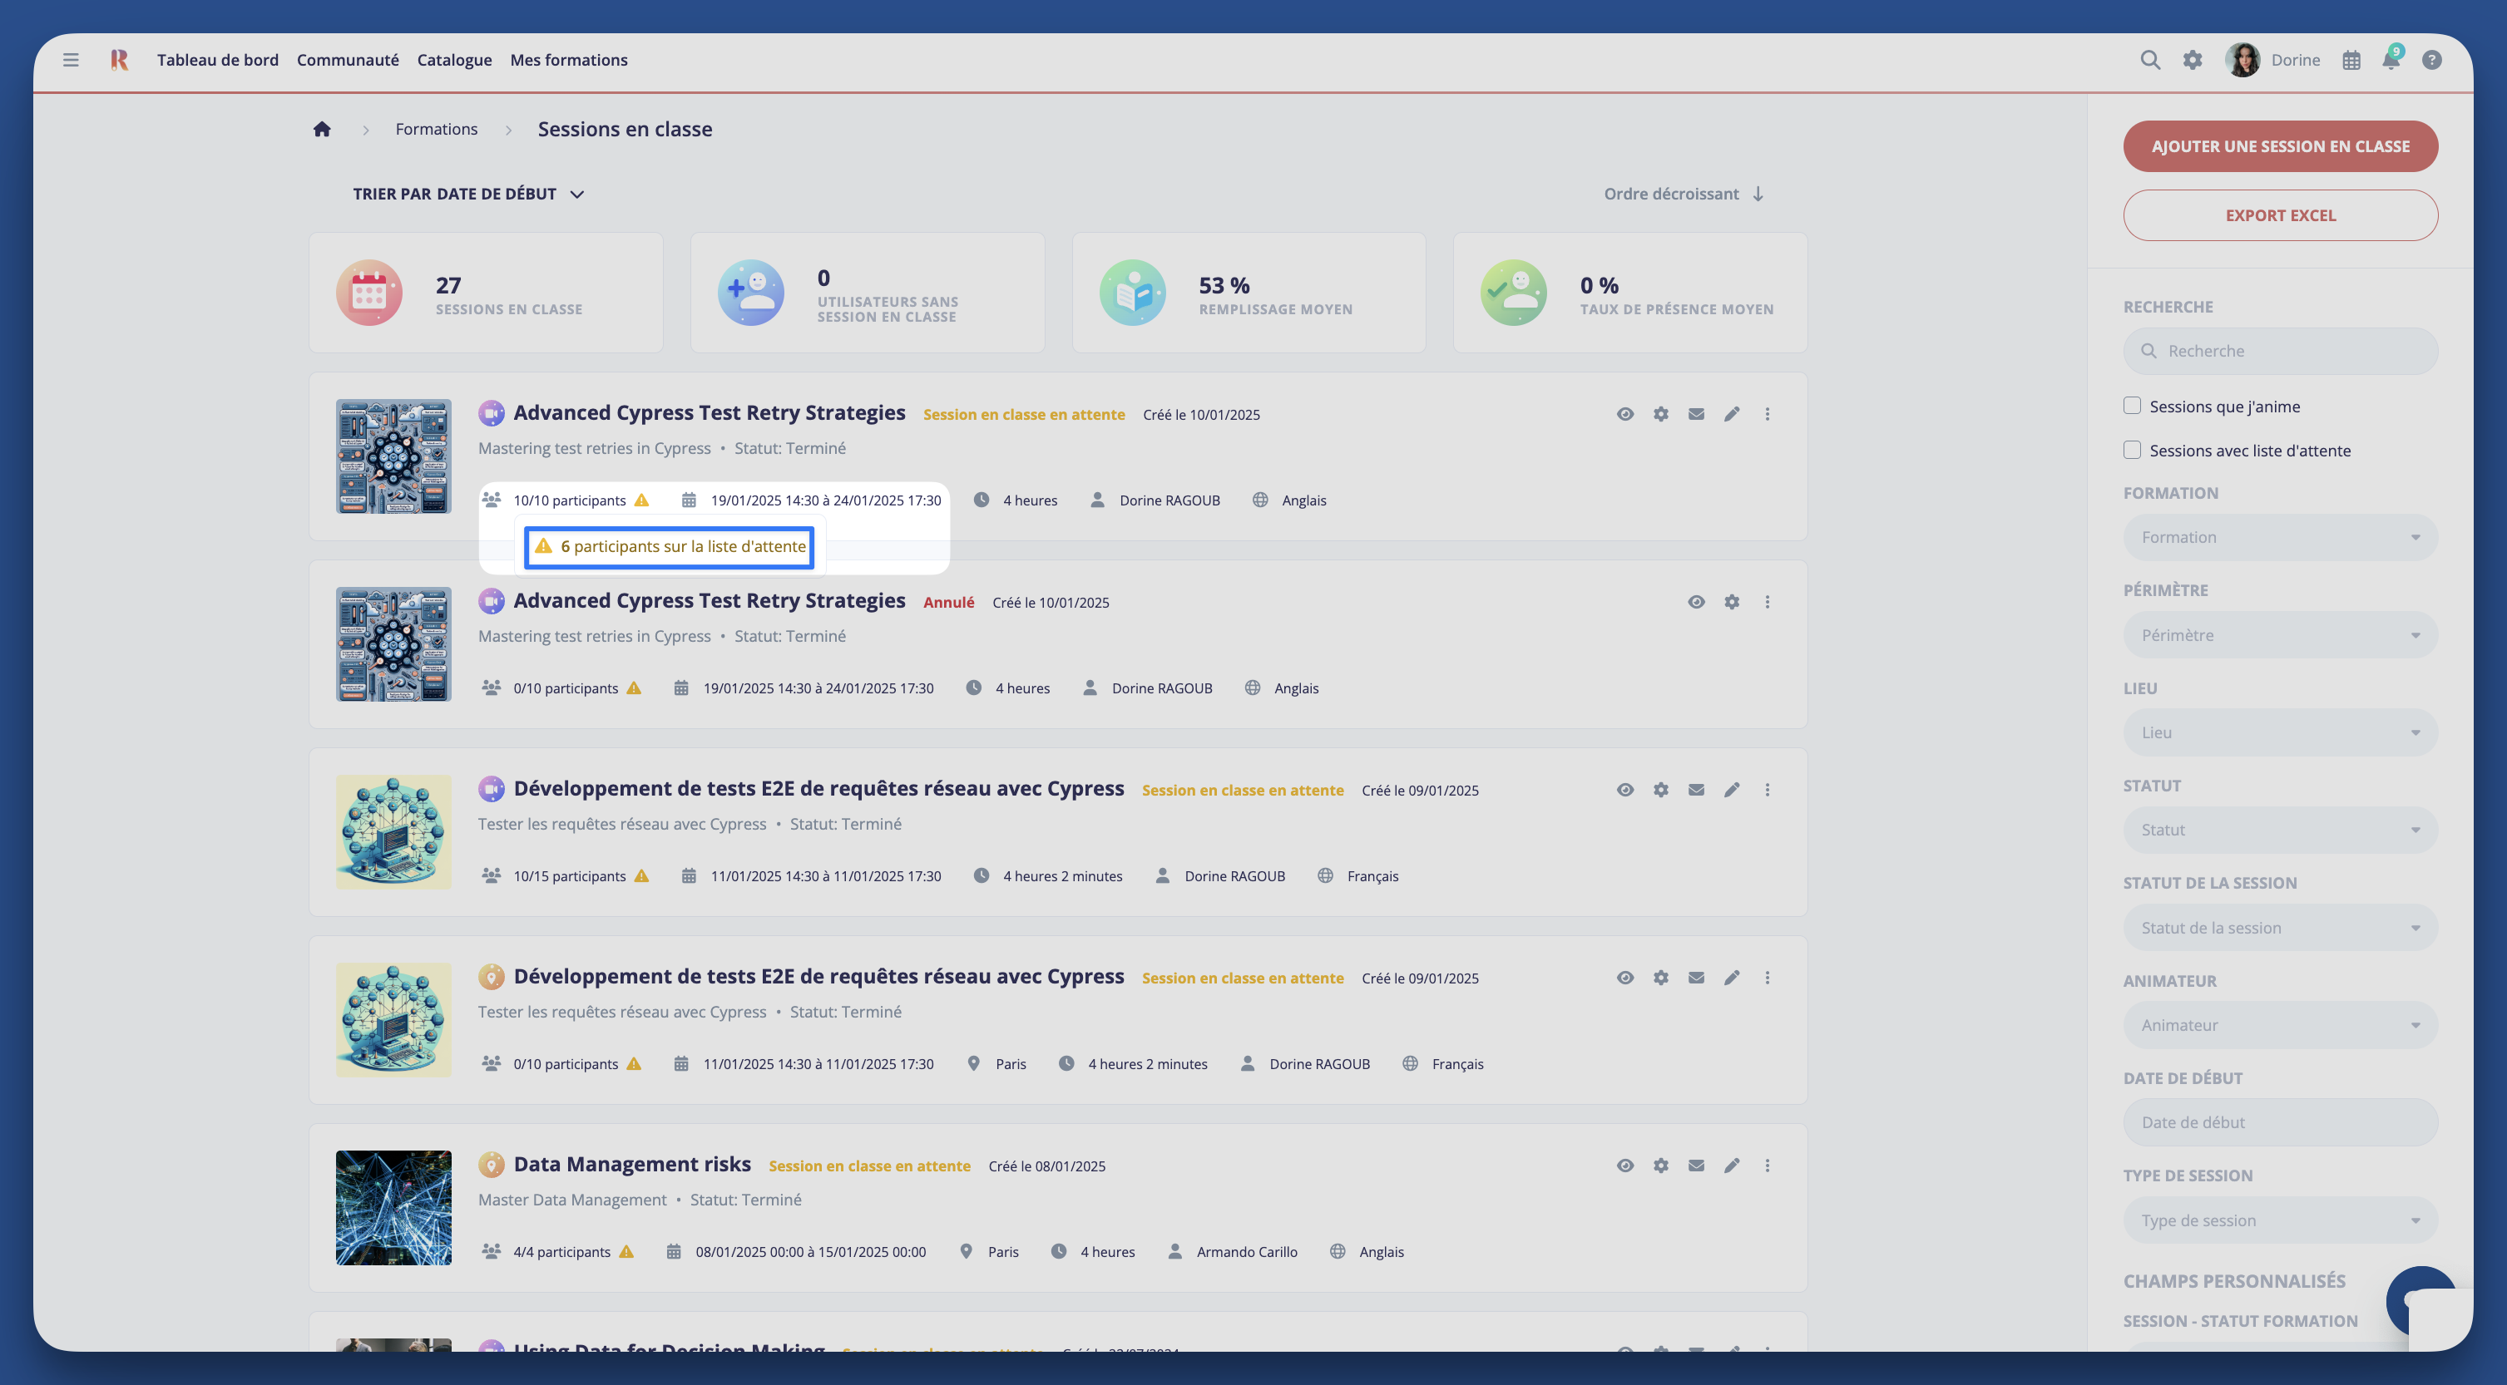This screenshot has height=1385, width=2507.
Task: Click gear icon for the Paris Cypress session
Action: pyautogui.click(x=1660, y=978)
